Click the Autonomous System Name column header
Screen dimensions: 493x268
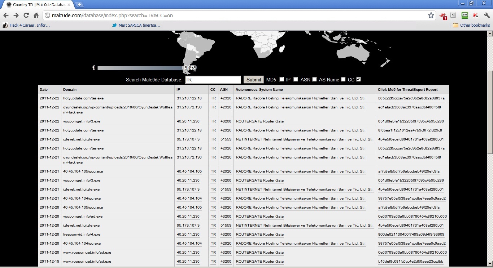coord(259,89)
